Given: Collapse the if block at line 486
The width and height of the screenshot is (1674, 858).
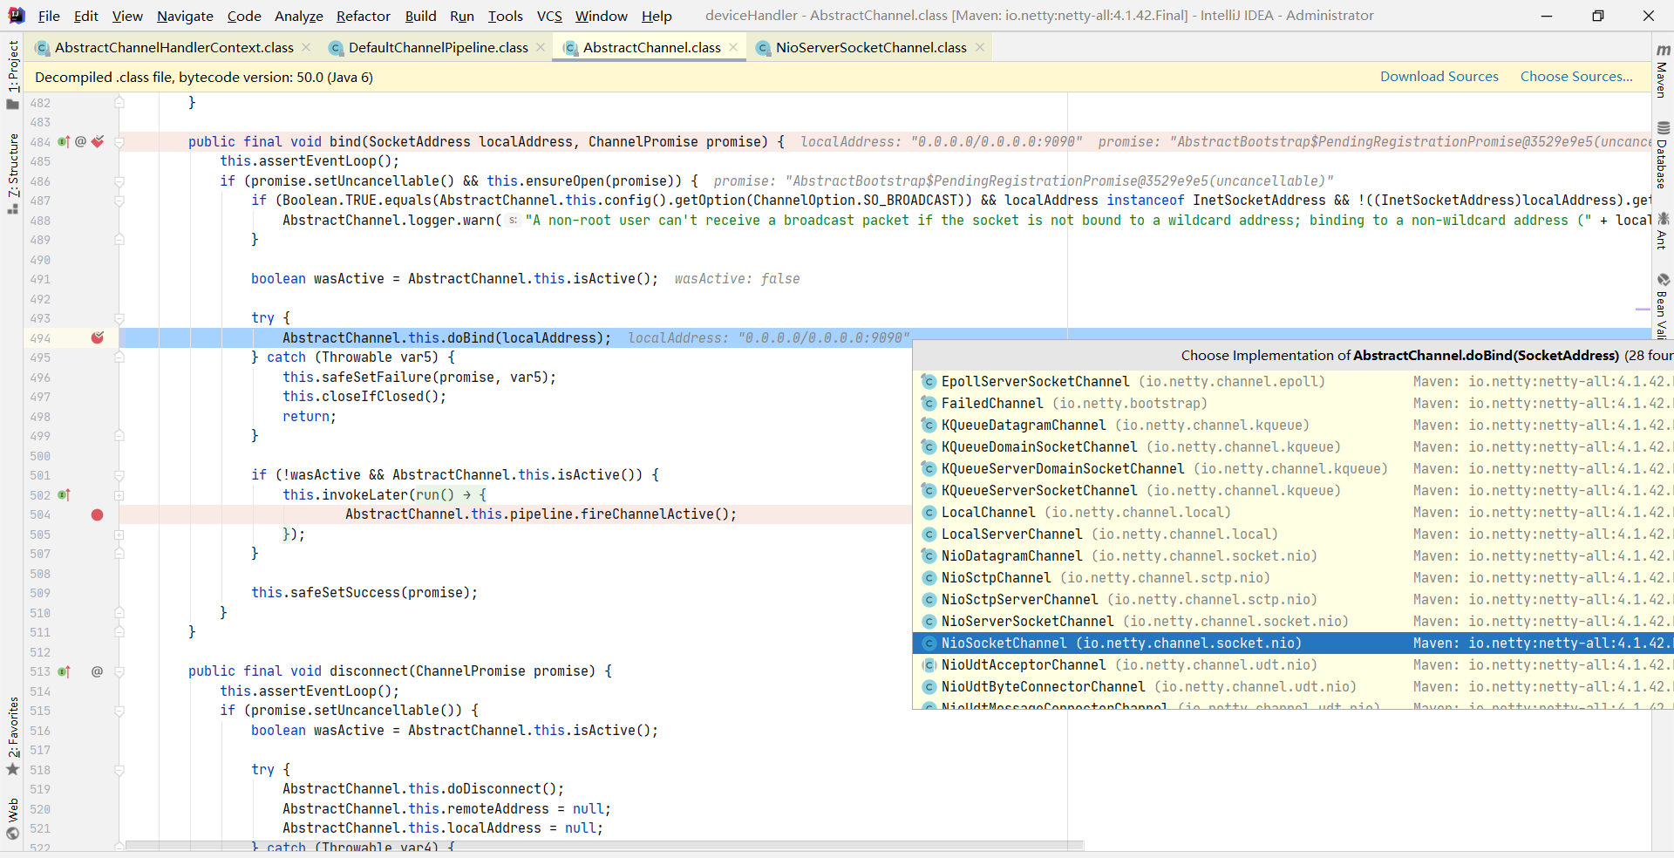Looking at the screenshot, I should [119, 181].
